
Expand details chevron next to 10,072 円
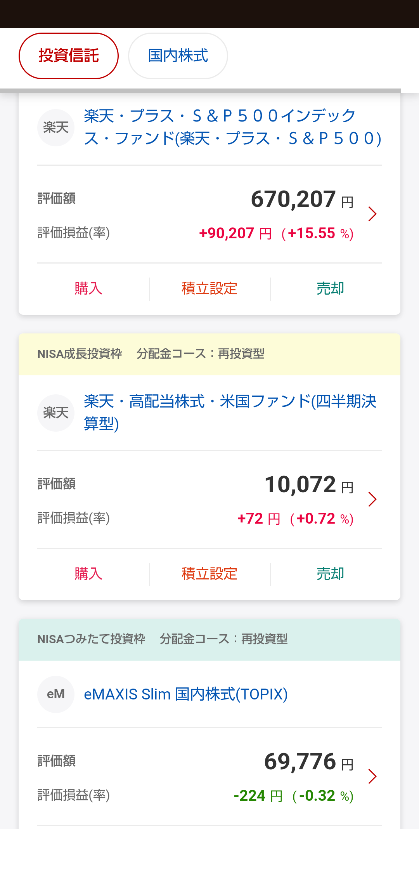[x=372, y=499]
